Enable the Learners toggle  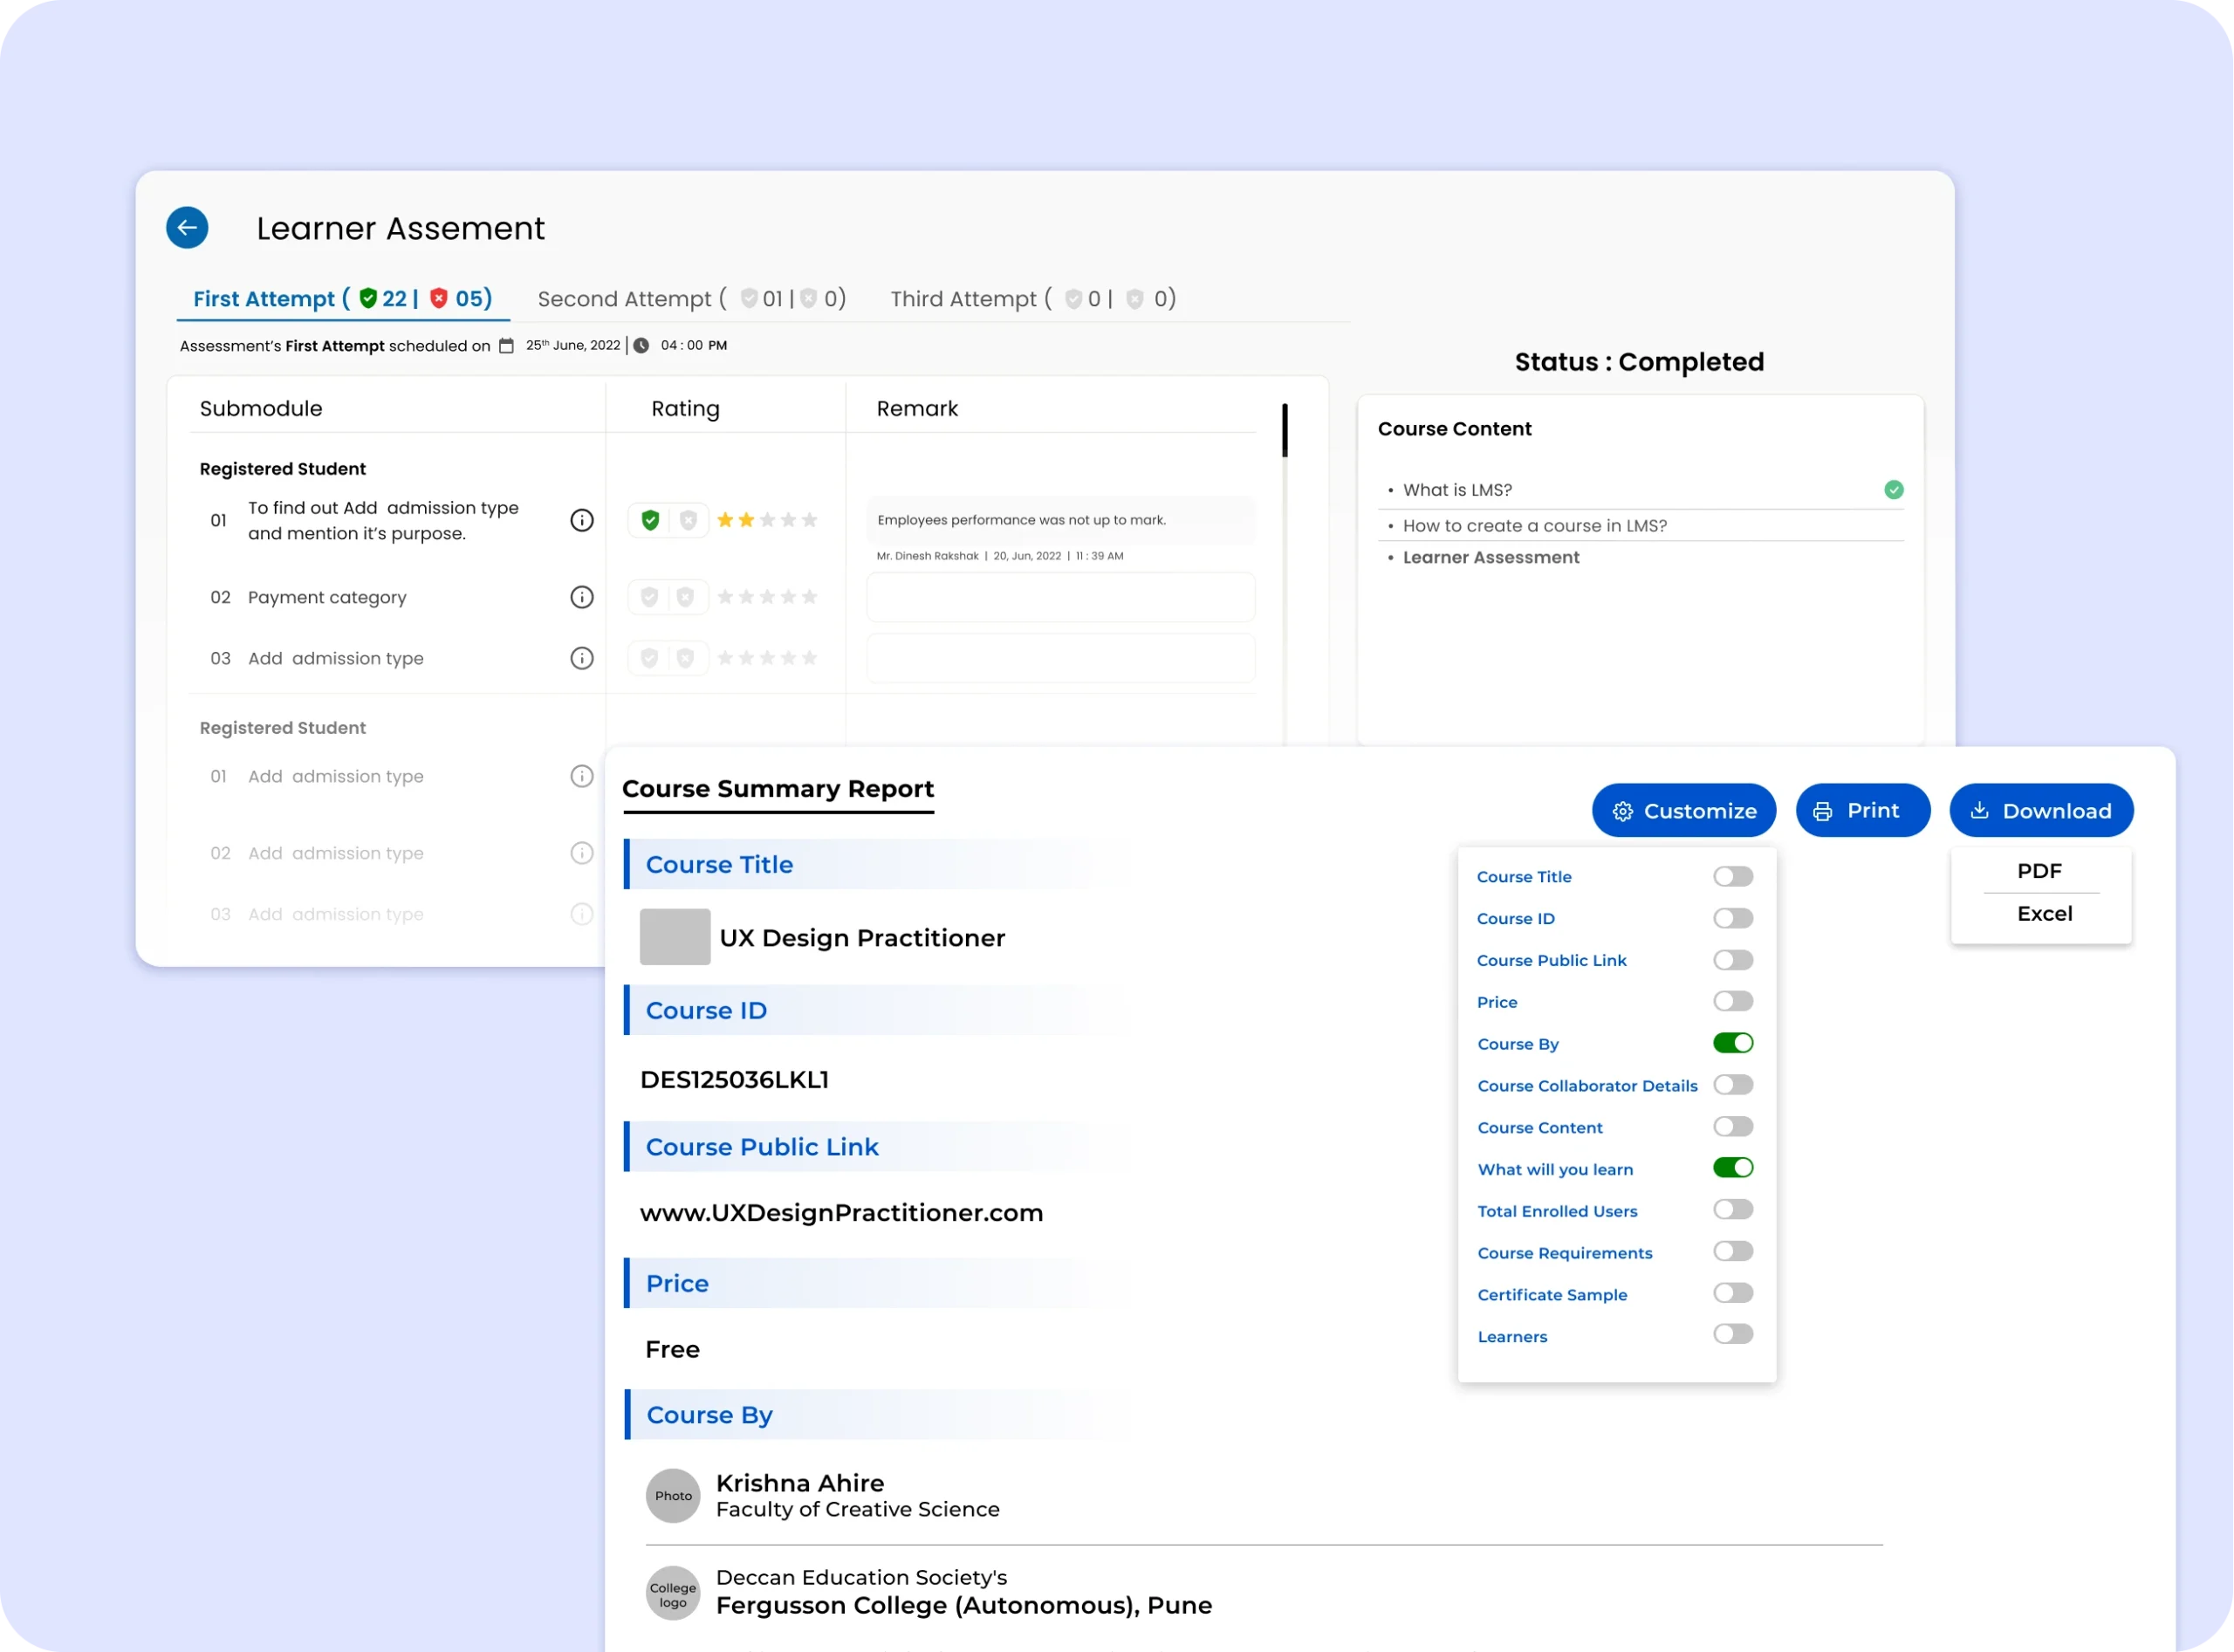pos(1732,1335)
